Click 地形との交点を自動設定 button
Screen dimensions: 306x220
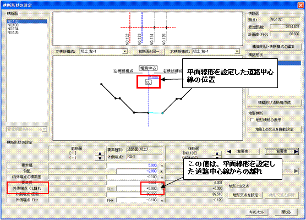pos(274,129)
